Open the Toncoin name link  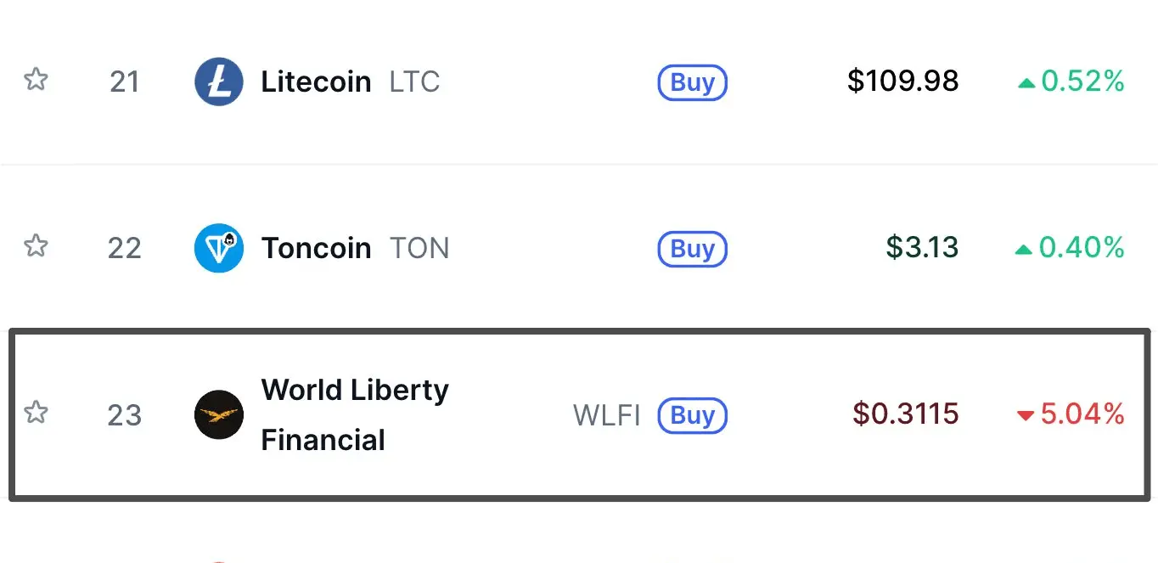(x=316, y=248)
